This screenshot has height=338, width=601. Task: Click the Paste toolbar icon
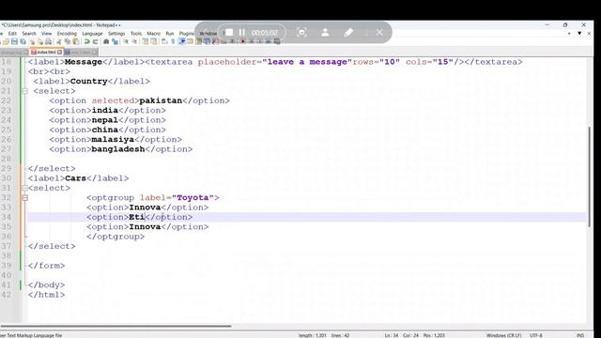pos(76,41)
